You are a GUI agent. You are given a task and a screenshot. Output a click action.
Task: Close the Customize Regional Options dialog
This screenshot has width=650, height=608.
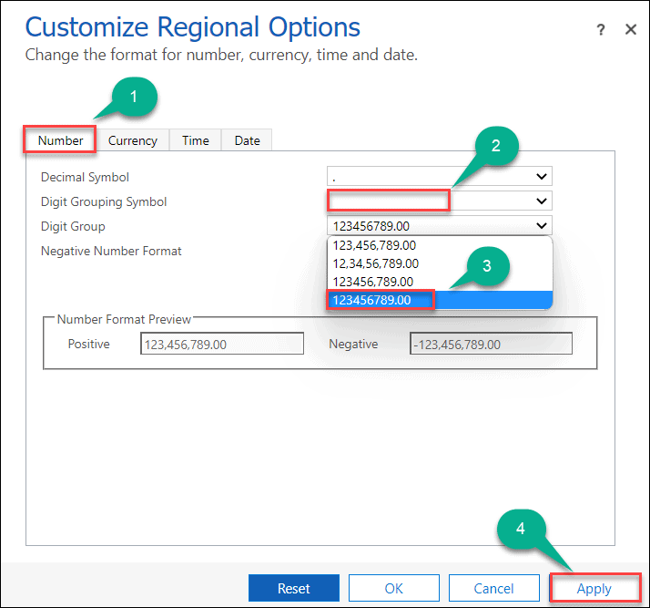[631, 29]
